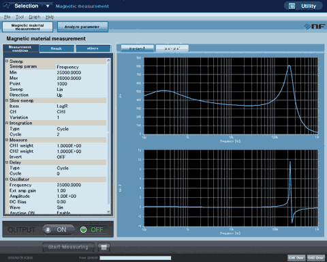
Task: Click the Magnetic measurement title text
Action: [82, 6]
